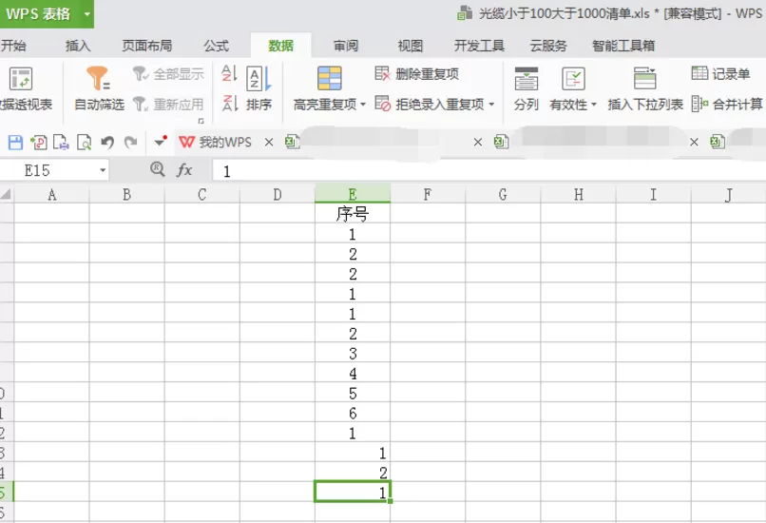Click 合并计算 consolidate
The height and width of the screenshot is (523, 766).
[727, 104]
